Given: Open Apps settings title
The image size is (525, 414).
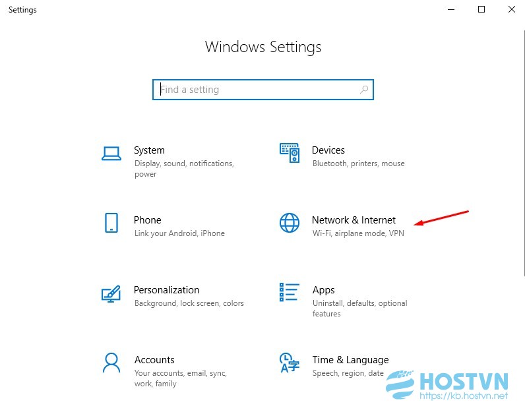Looking at the screenshot, I should click(323, 290).
